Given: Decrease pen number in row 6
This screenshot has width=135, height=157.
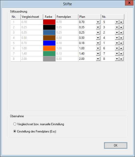Looking at the screenshot, I should click(x=117, y=48).
